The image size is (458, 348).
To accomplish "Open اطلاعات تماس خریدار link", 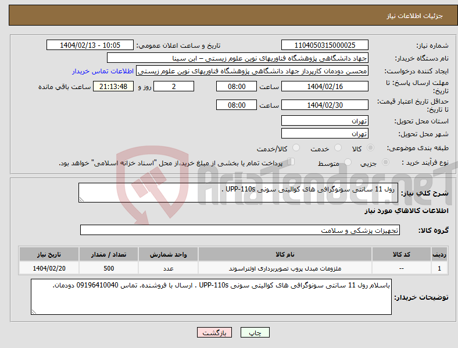I will click(x=103, y=71).
